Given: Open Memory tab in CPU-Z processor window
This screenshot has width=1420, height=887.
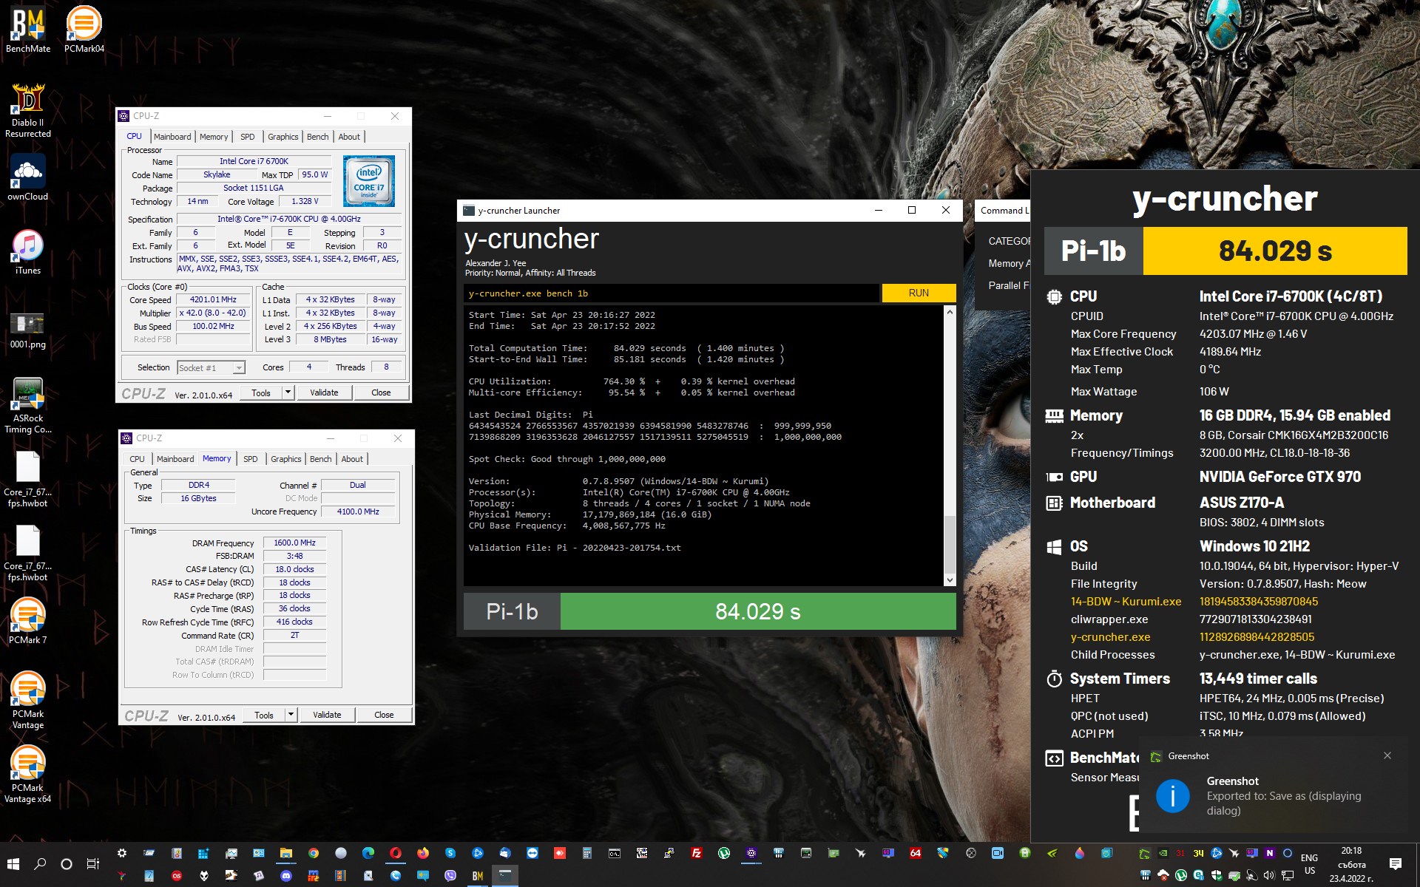Looking at the screenshot, I should pyautogui.click(x=214, y=137).
